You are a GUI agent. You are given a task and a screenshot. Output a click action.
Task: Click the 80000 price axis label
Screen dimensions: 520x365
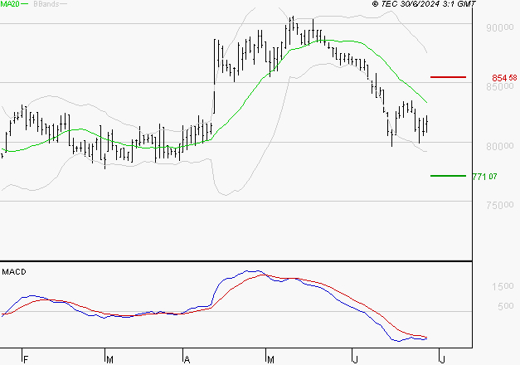coord(500,146)
